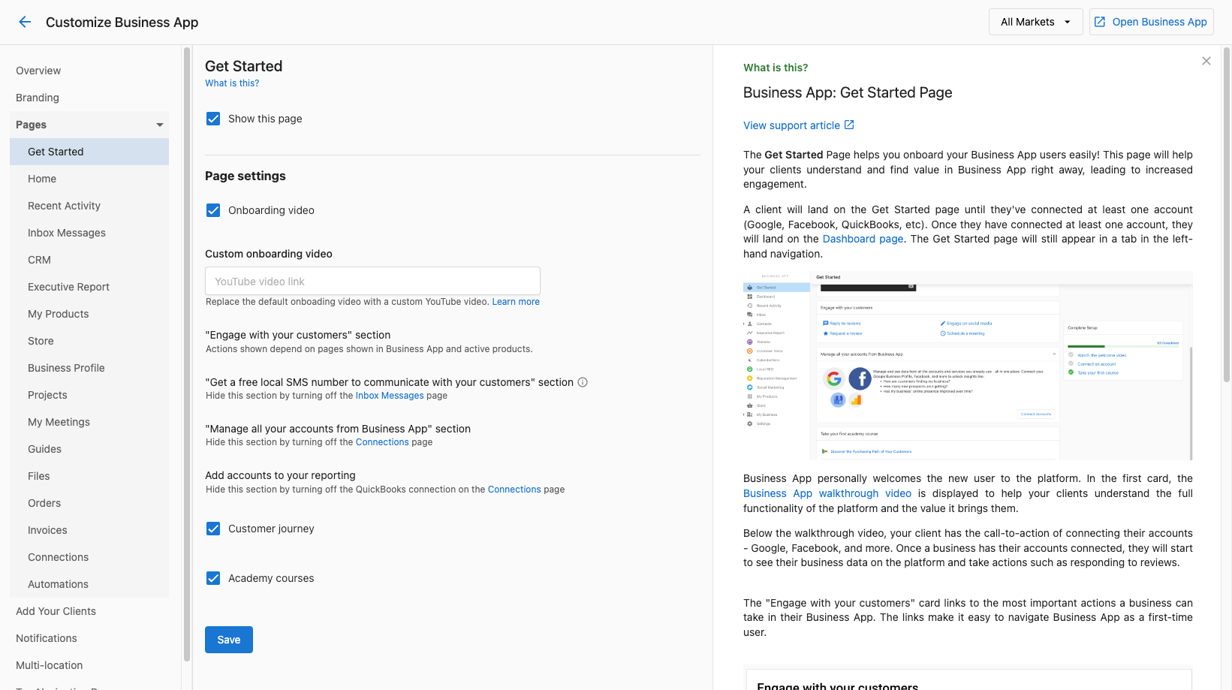Image resolution: width=1232 pixels, height=690 pixels.
Task: Open the Recent Activity page settings
Action: [89, 206]
